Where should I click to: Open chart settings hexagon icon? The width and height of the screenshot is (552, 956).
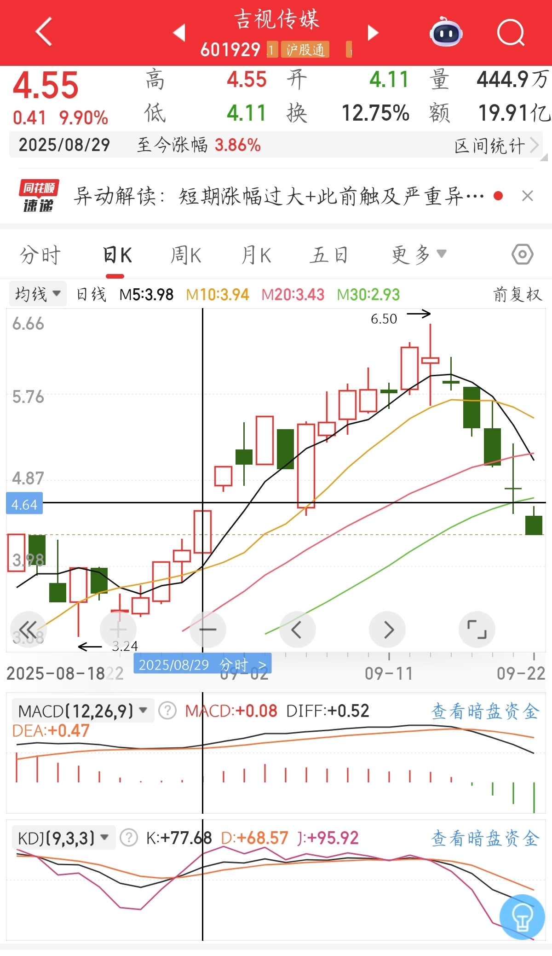pyautogui.click(x=522, y=254)
